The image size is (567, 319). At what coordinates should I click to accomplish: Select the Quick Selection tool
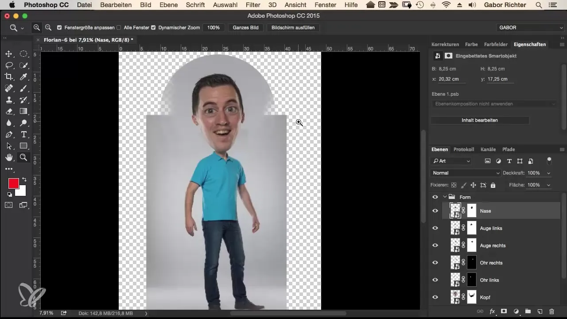coord(23,65)
